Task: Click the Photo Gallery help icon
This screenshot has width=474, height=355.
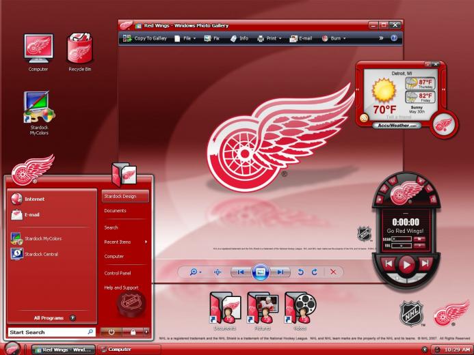Action: coord(394,38)
